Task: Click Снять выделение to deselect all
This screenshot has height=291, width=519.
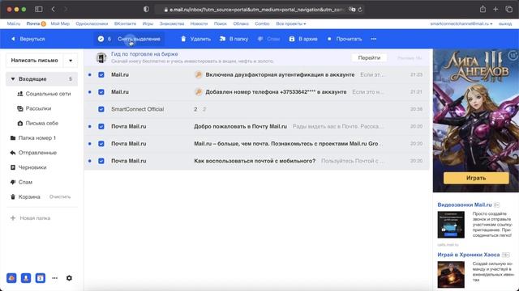Action: tap(139, 39)
